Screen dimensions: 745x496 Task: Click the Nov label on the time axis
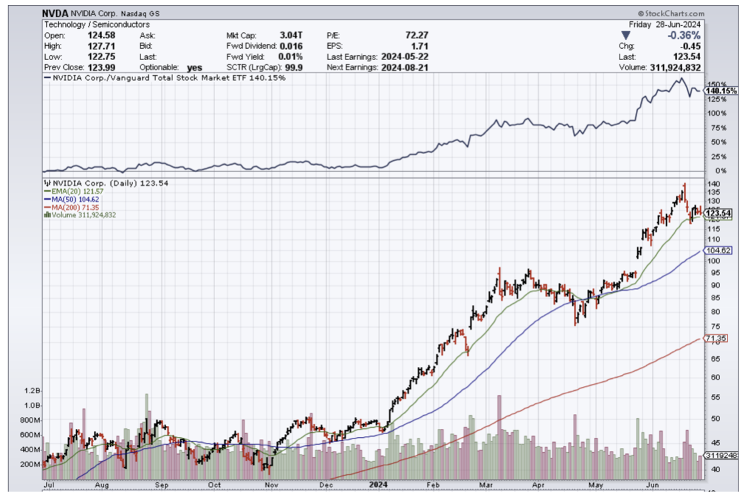point(272,485)
